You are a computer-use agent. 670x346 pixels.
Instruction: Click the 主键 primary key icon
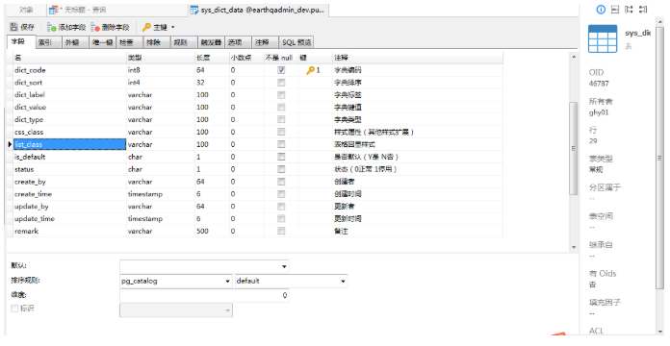[146, 27]
